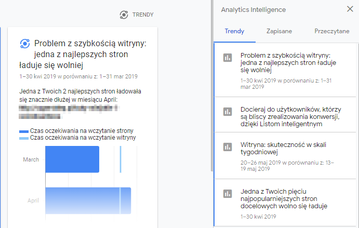The height and width of the screenshot is (228, 359).
Task: Click the April bar in the chart
Action: click(88, 201)
